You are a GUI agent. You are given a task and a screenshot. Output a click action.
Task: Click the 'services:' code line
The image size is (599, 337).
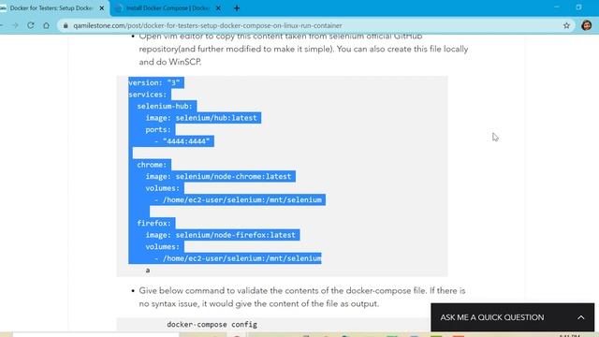[x=148, y=95]
